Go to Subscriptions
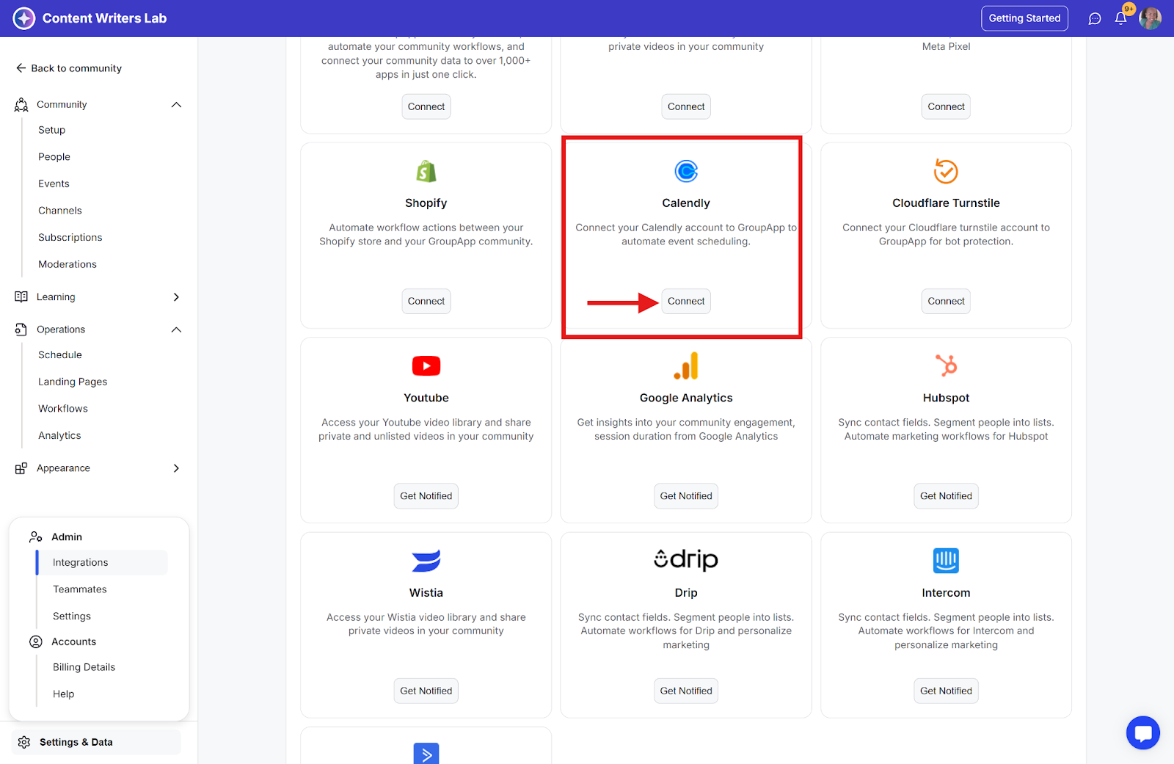1174x764 pixels. pyautogui.click(x=70, y=238)
